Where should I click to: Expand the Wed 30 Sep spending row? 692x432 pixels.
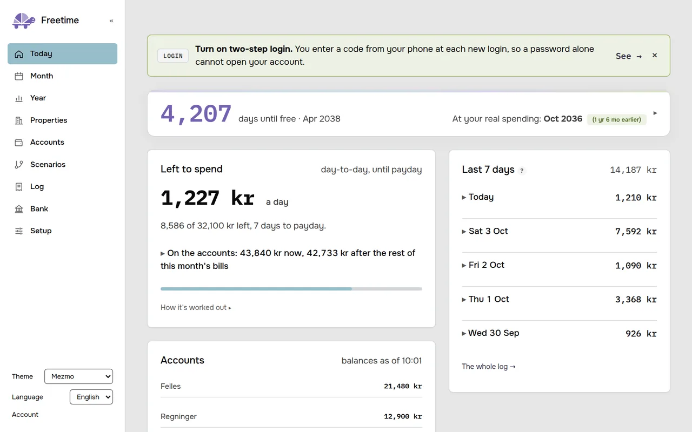[x=559, y=334]
